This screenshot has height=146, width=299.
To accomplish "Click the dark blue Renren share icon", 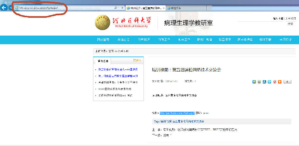I will pos(264,82).
